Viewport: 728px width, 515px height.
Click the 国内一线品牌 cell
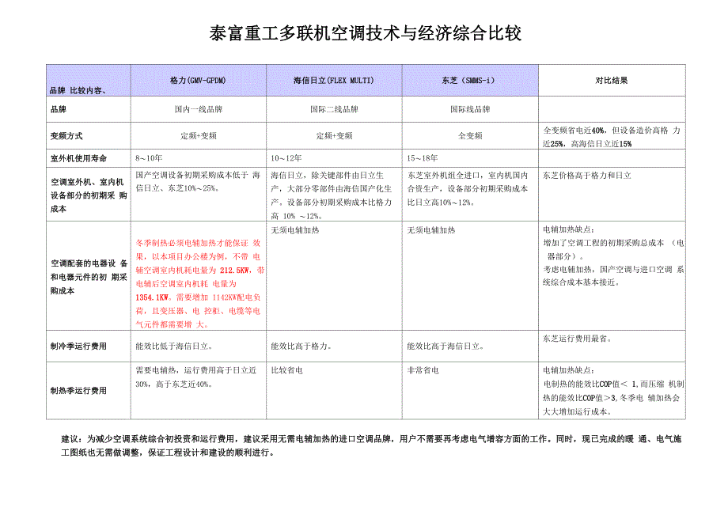[x=197, y=109]
